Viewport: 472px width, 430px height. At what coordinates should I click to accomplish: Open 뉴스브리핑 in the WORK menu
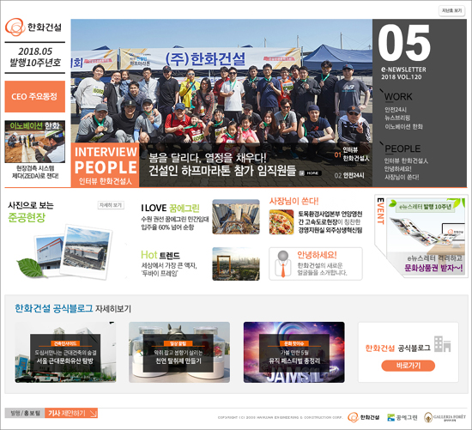397,118
